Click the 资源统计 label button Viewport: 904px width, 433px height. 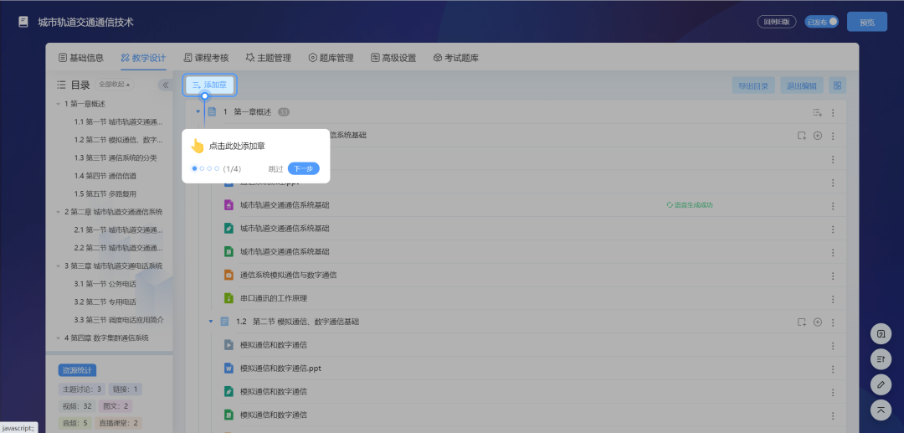pos(77,370)
